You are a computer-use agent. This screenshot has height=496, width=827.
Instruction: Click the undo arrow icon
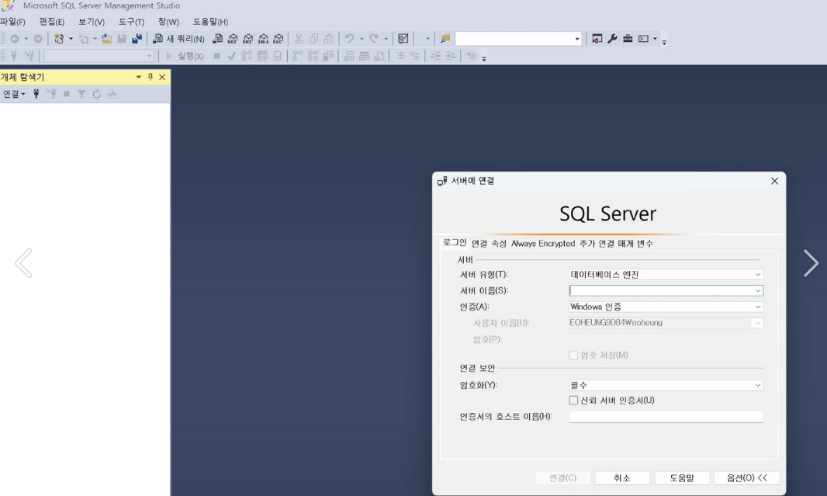click(x=349, y=39)
